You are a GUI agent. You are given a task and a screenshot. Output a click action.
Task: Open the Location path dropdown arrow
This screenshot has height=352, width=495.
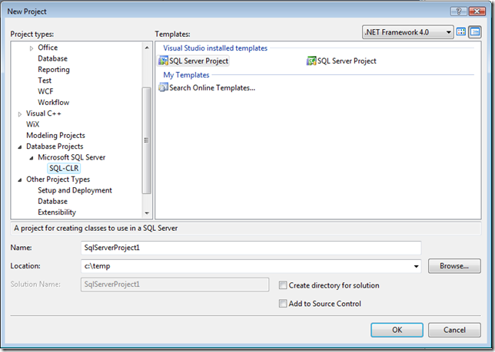pyautogui.click(x=416, y=266)
